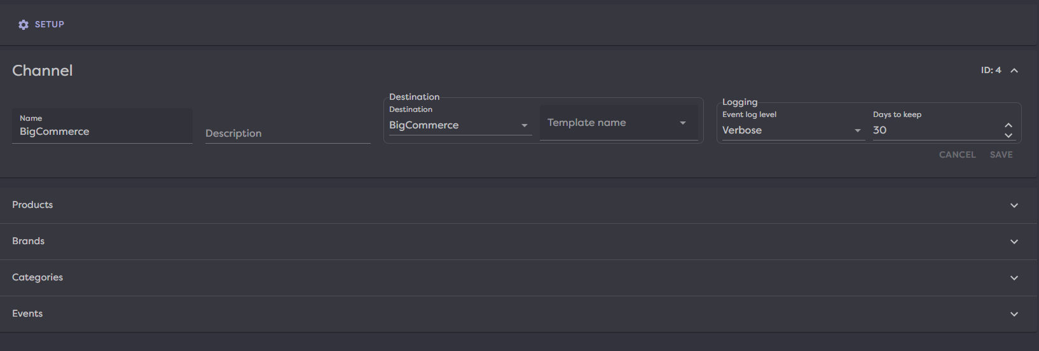Decrease Days to keep value
This screenshot has width=1039, height=351.
[x=1008, y=135]
